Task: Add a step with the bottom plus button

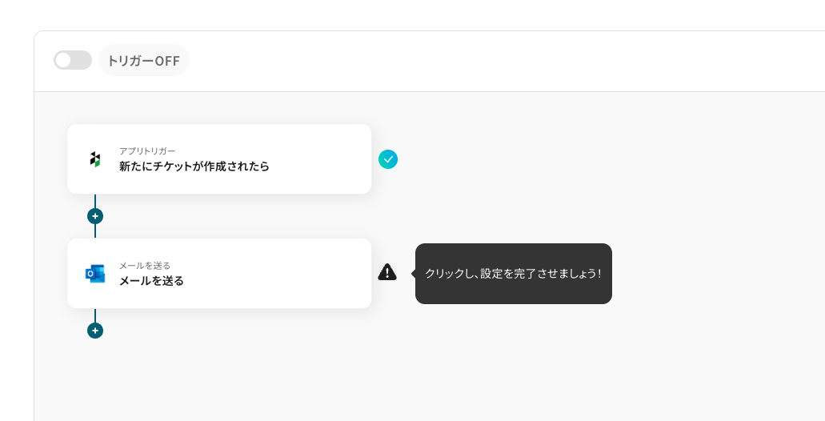Action: point(95,331)
